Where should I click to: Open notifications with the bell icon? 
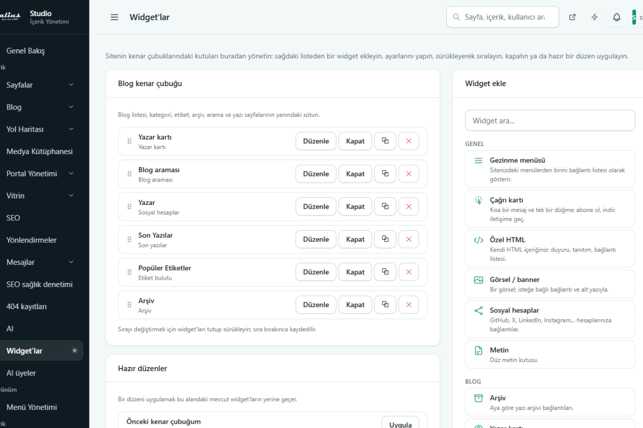[x=617, y=17]
